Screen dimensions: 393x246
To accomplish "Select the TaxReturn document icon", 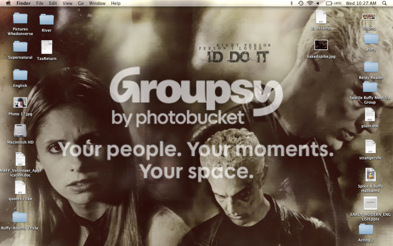I will (x=47, y=47).
